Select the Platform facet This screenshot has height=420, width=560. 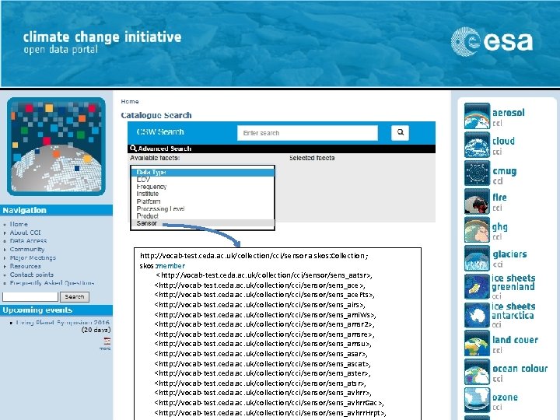tap(202, 201)
